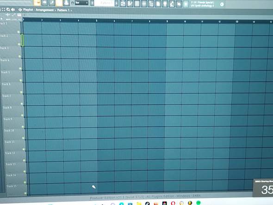
Task: Open the Bar snap dropdown
Action: tap(81, 3)
